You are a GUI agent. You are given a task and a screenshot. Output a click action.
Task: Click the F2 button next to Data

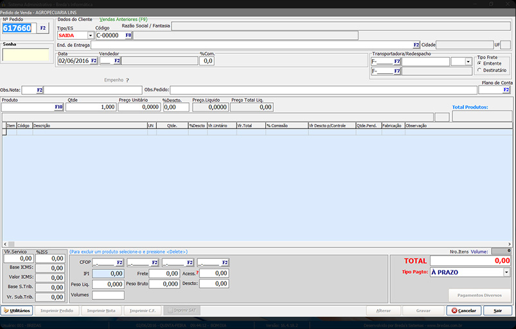click(x=94, y=60)
